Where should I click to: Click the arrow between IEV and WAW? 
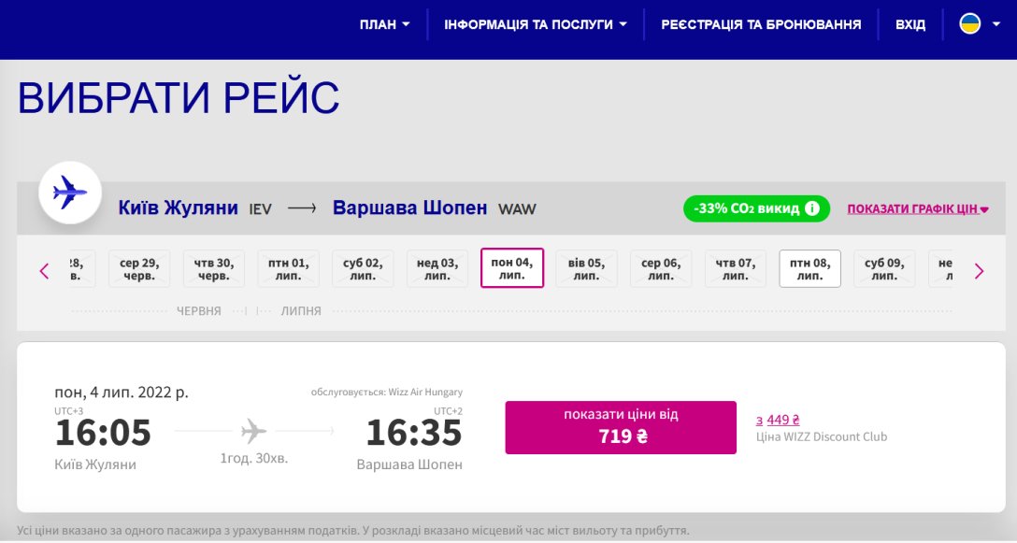click(x=301, y=207)
